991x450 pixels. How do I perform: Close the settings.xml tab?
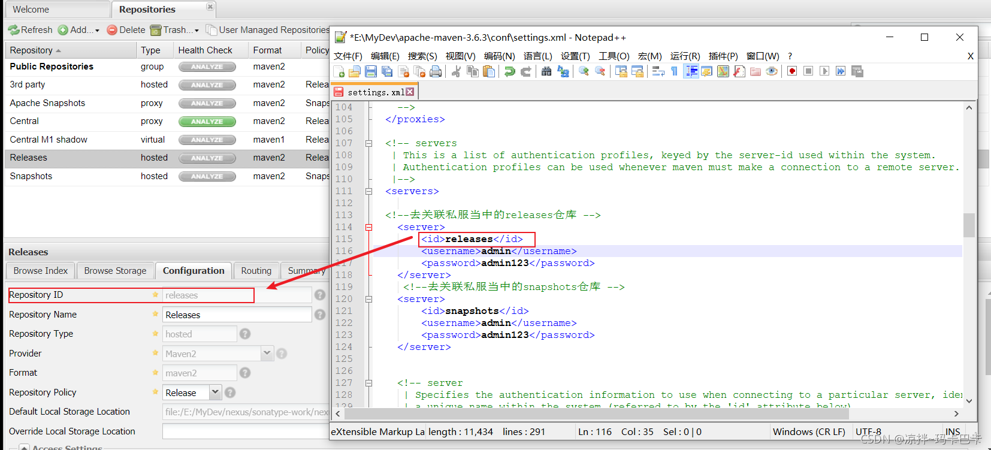click(x=410, y=92)
